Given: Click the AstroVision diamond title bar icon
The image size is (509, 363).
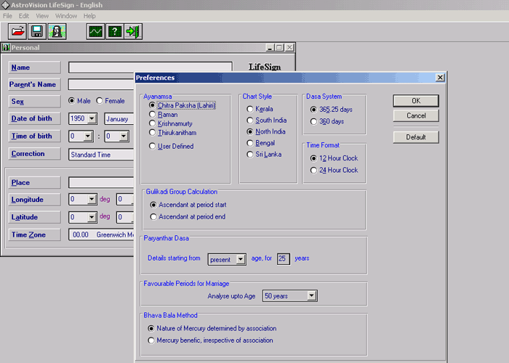Looking at the screenshot, I should (6, 5).
